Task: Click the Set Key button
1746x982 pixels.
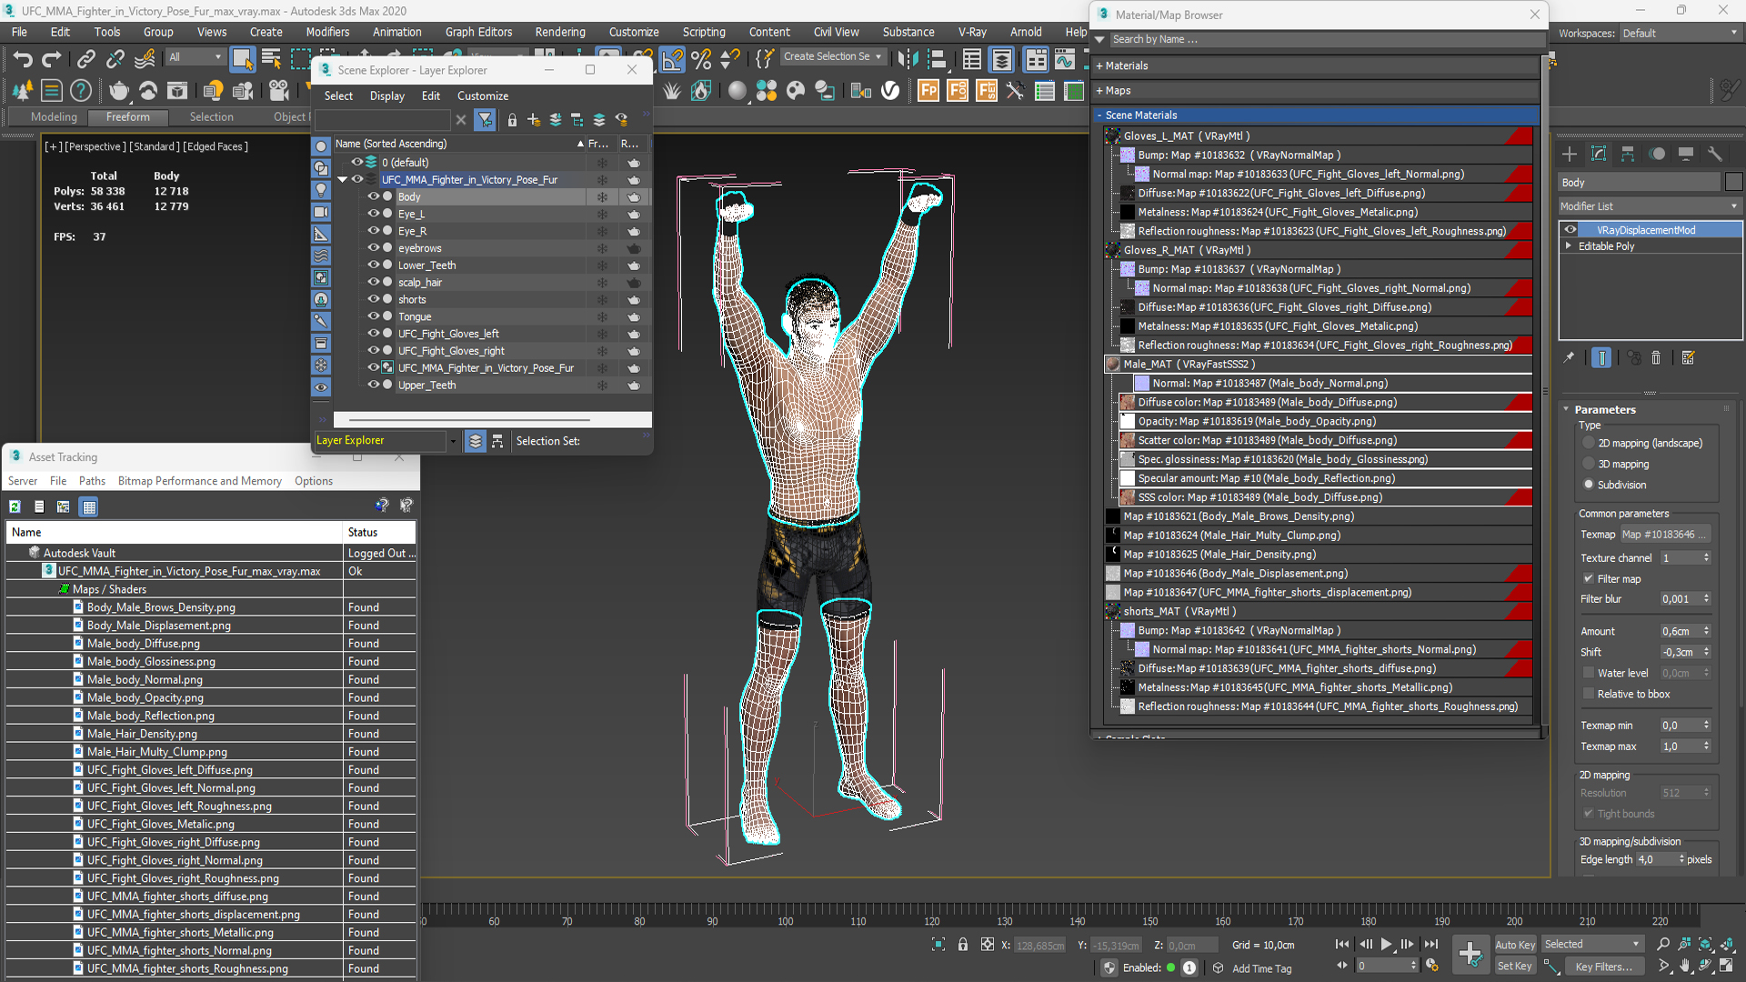Action: point(1514,966)
